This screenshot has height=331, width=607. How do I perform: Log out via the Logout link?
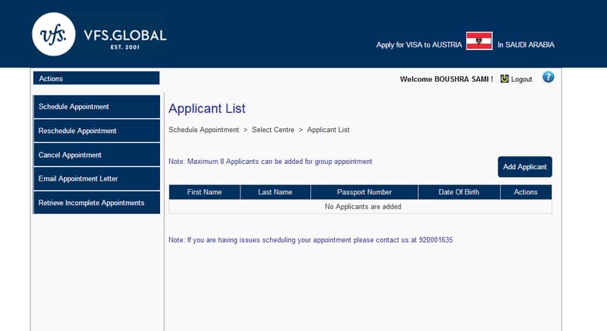[521, 80]
